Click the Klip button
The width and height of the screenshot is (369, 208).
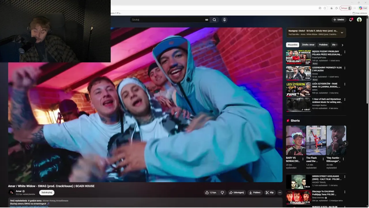click(x=270, y=192)
